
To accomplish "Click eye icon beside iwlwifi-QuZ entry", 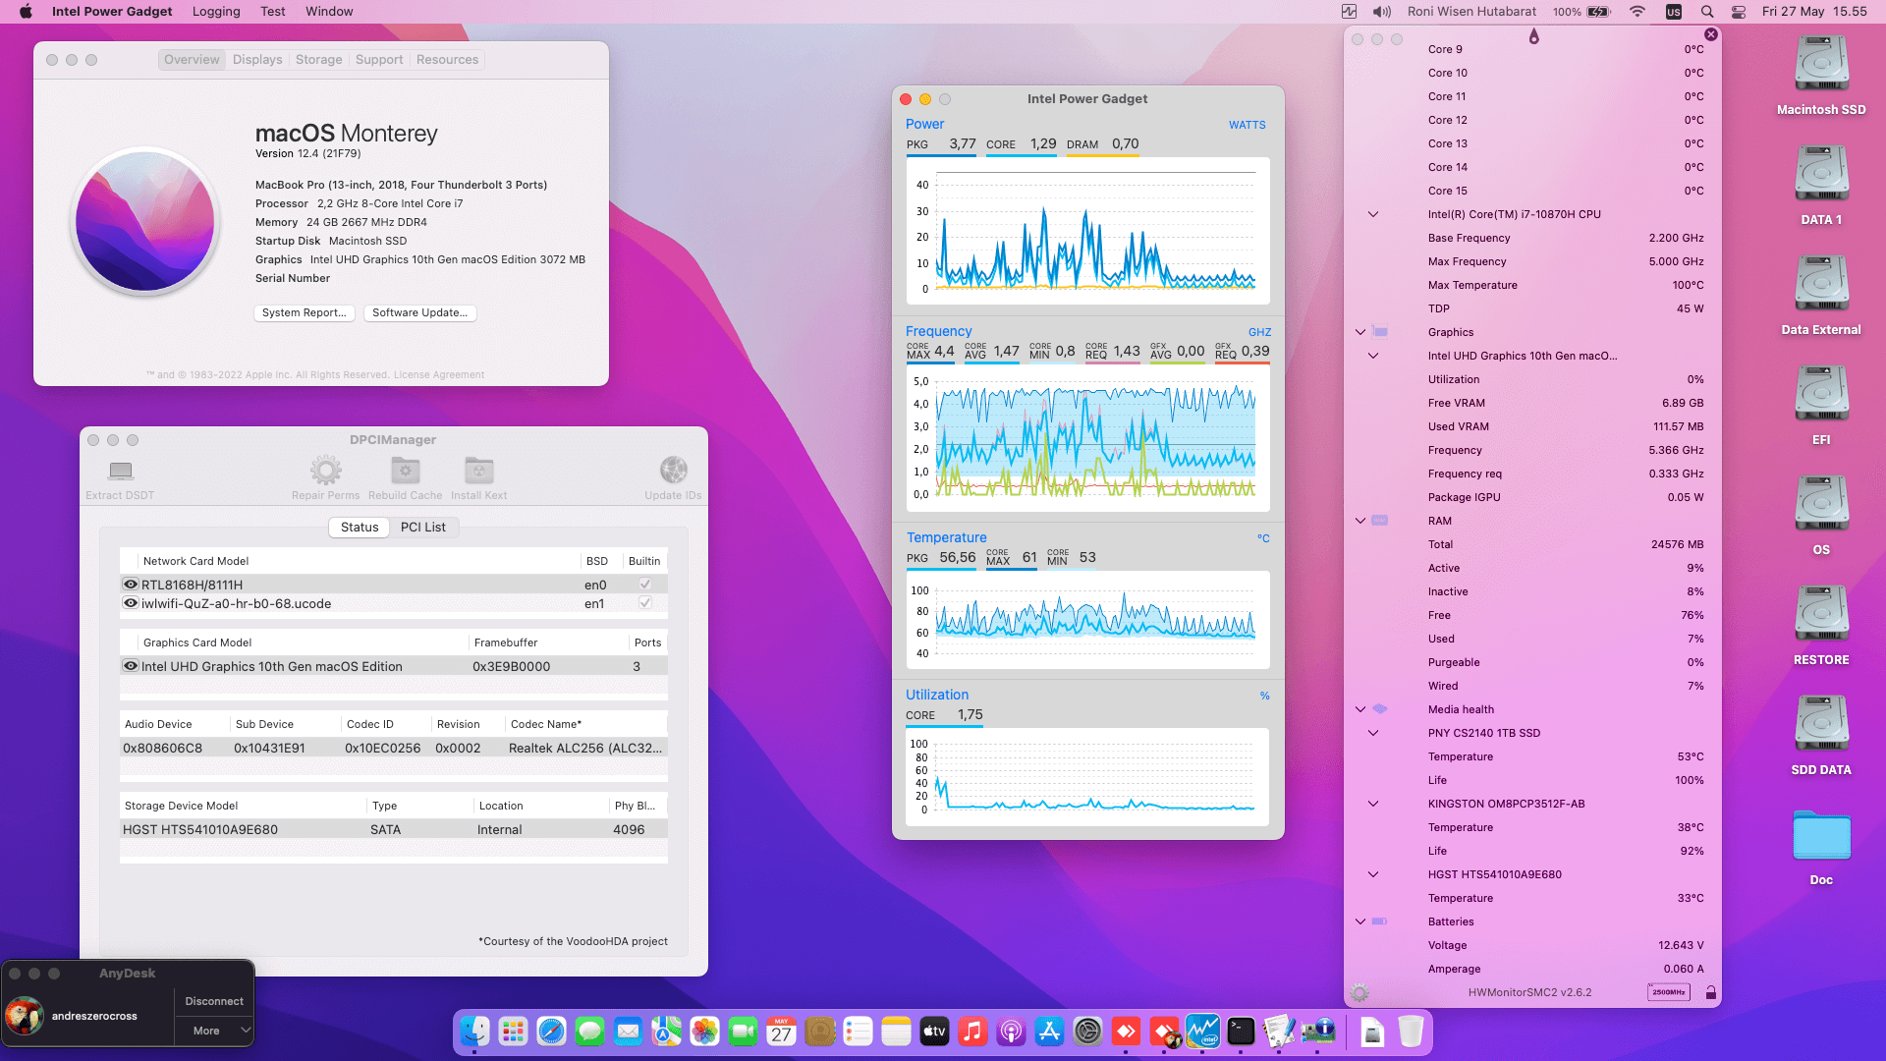I will (130, 603).
